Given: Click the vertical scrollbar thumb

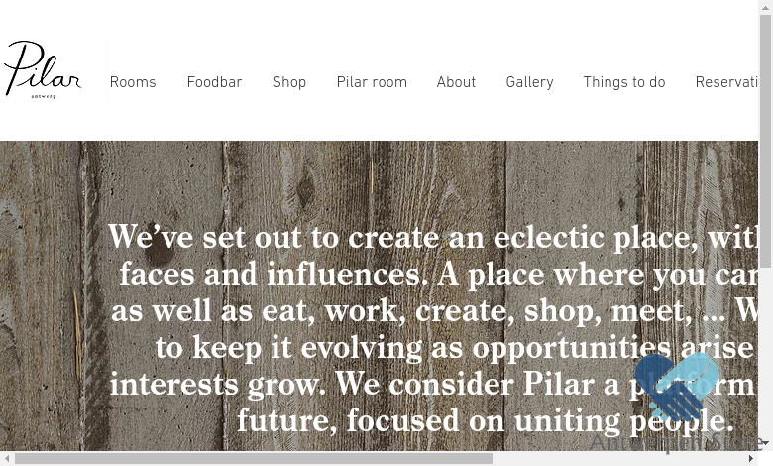Looking at the screenshot, I should pyautogui.click(x=766, y=142).
